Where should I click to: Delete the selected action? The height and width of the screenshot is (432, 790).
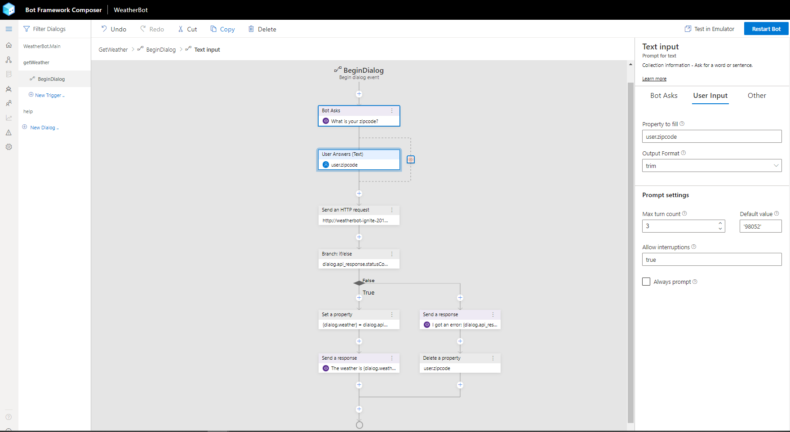262,29
